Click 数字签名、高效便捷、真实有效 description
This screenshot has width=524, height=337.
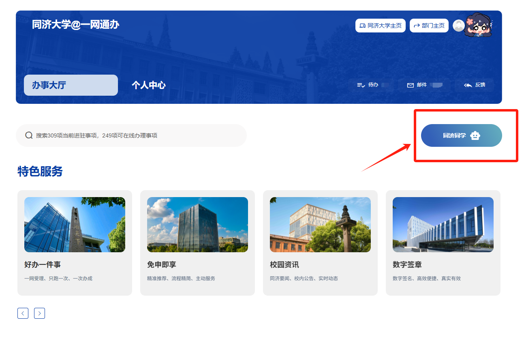(x=427, y=279)
